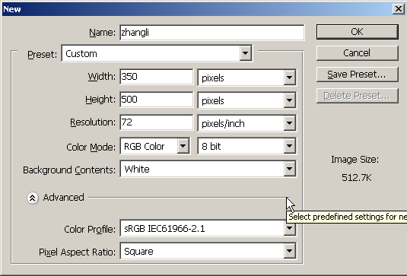Click the Resolution field showing 72
407x276 pixels.
click(157, 122)
